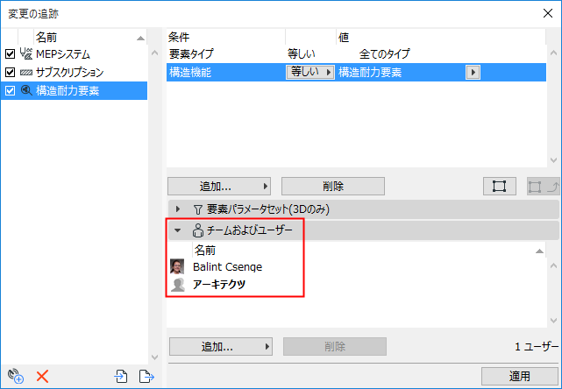Open the users 追加... dropdown button

221,346
